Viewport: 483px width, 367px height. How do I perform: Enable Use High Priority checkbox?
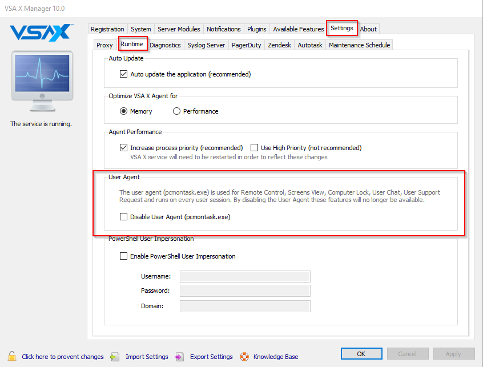click(x=254, y=148)
